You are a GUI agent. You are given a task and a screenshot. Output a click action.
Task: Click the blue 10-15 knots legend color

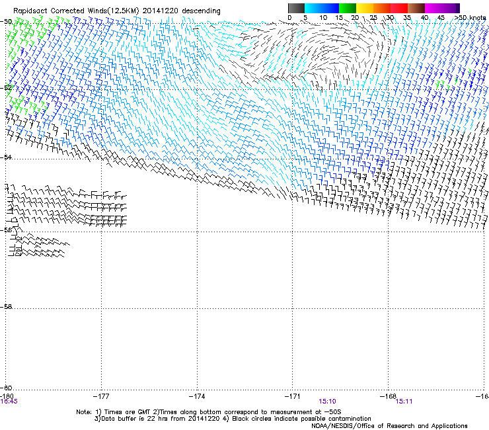(x=330, y=8)
